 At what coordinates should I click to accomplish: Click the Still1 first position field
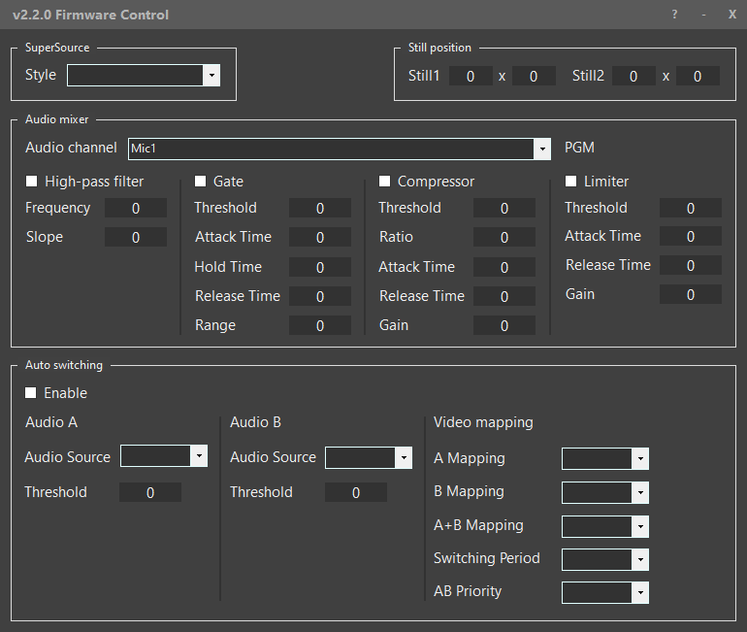[471, 77]
